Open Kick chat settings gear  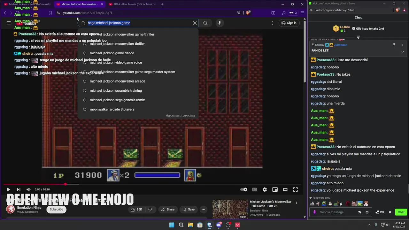click(x=390, y=212)
